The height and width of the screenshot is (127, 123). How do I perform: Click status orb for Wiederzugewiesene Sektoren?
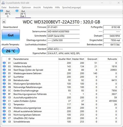point(4,73)
